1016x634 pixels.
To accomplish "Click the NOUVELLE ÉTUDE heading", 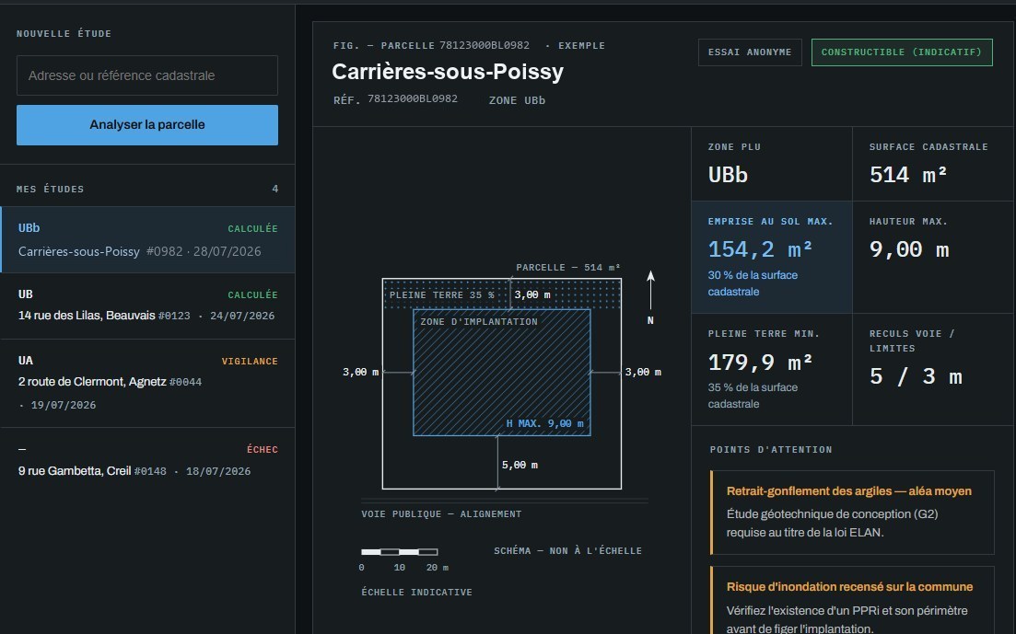I will (64, 34).
